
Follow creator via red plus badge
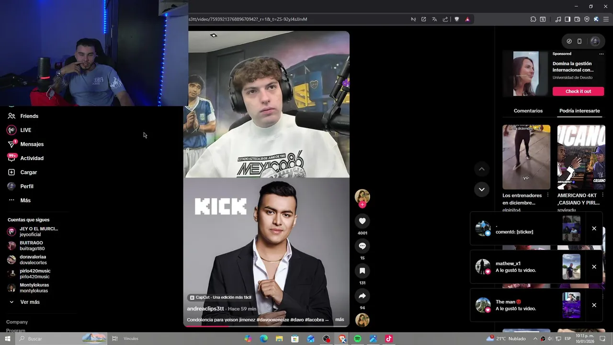coord(362,205)
